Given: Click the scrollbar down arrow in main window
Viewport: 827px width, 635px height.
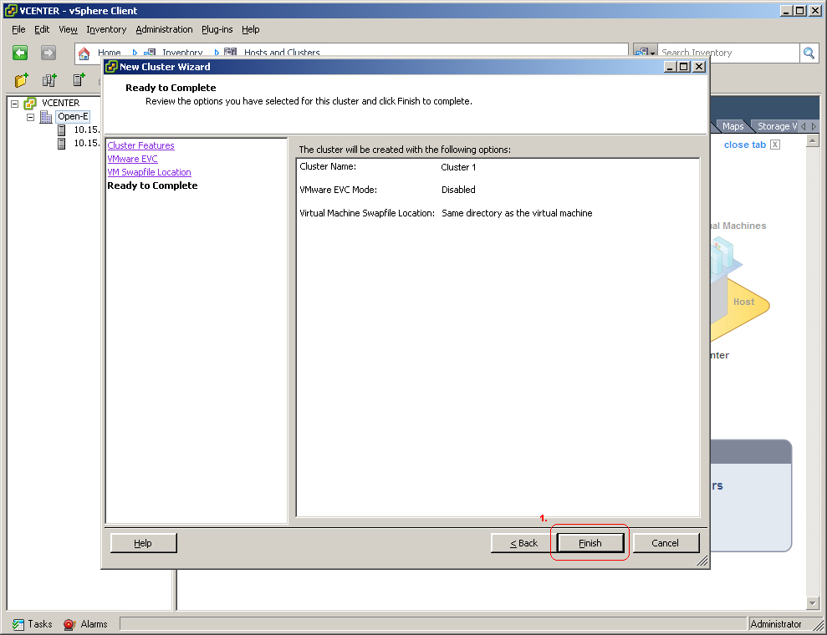Looking at the screenshot, I should (x=812, y=603).
